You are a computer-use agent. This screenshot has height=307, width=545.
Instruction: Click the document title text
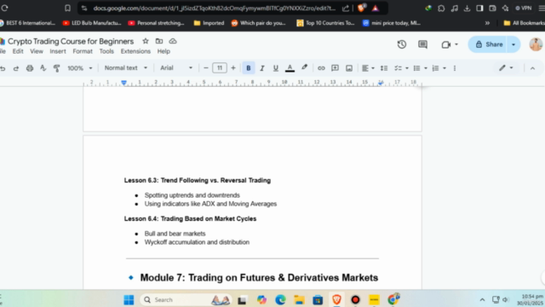71,41
